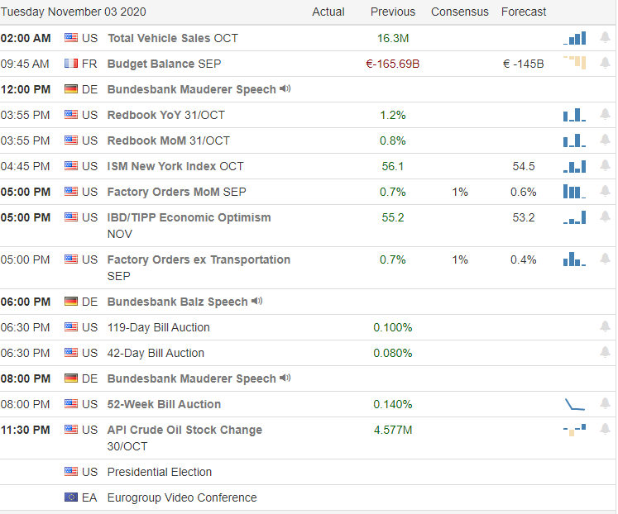Toggle notification bell for 119-Day Bill Auction

pyautogui.click(x=605, y=327)
